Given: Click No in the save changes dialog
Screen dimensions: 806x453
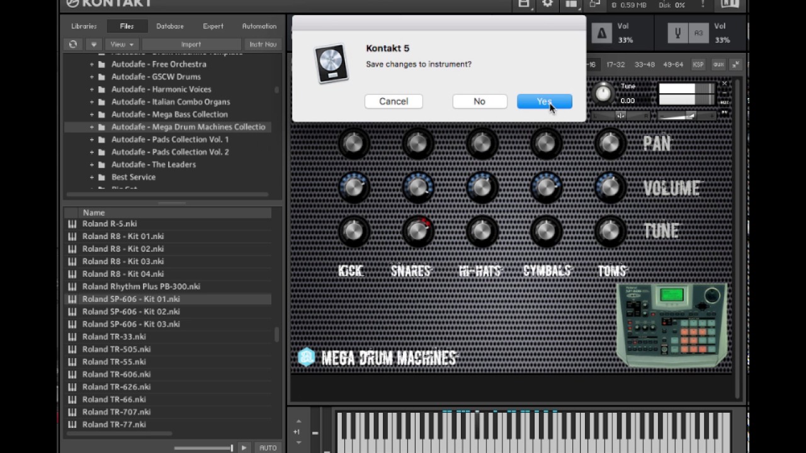Looking at the screenshot, I should click(479, 101).
